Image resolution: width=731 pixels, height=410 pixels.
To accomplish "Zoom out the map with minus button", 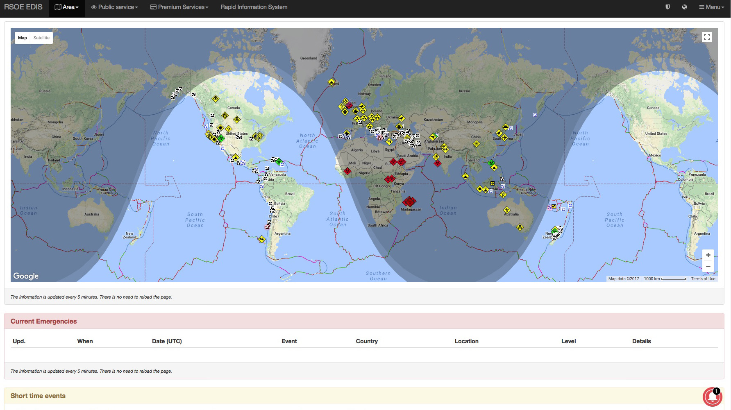I will [708, 266].
